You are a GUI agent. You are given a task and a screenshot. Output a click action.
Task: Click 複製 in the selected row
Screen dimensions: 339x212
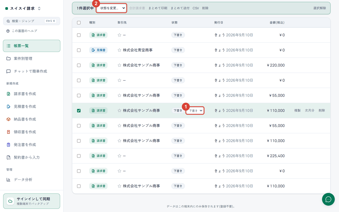pyautogui.click(x=297, y=111)
